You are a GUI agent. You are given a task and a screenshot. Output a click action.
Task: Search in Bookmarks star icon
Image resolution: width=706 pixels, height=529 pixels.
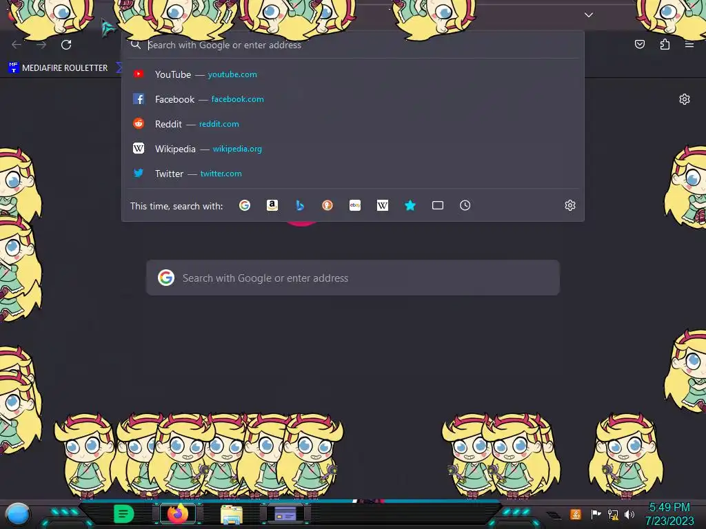point(410,205)
